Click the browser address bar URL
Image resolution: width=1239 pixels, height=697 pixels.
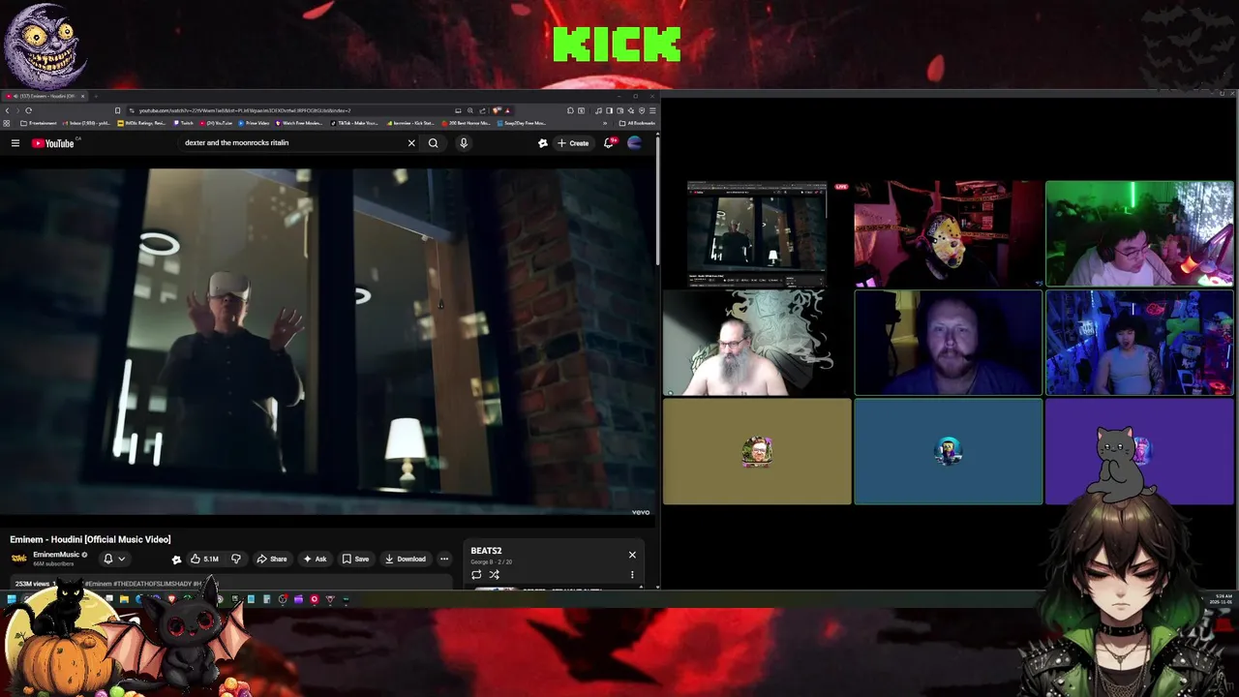coord(244,110)
